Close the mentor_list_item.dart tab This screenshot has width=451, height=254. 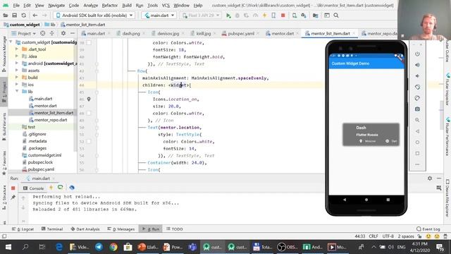click(354, 33)
